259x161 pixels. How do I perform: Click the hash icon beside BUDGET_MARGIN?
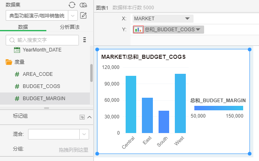click(17, 99)
